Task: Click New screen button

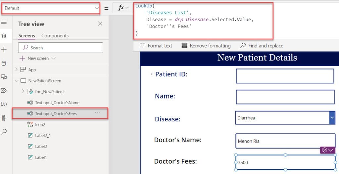Action: coord(34,58)
